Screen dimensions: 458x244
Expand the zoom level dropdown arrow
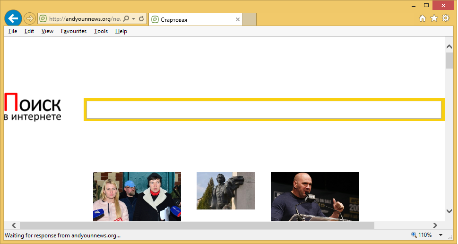pyautogui.click(x=441, y=235)
